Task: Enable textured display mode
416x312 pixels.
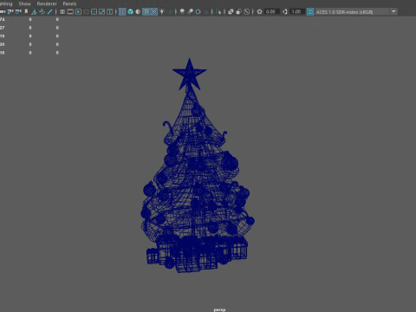Action: pyautogui.click(x=154, y=11)
